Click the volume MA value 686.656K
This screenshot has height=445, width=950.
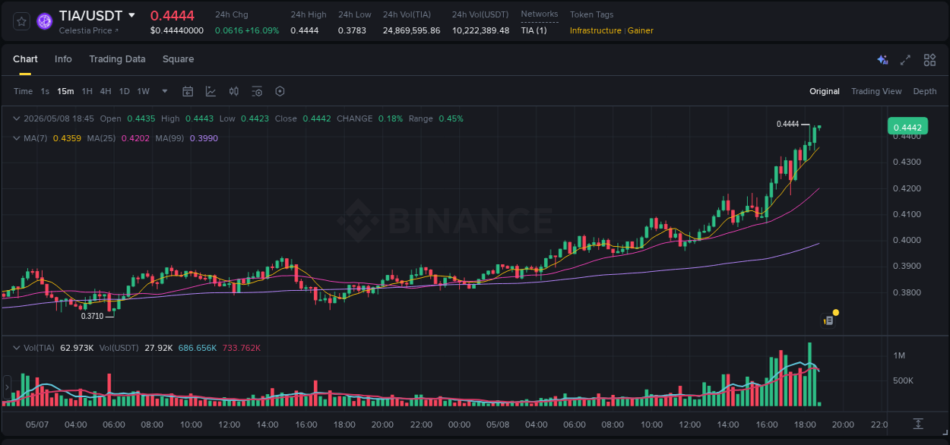(x=198, y=348)
